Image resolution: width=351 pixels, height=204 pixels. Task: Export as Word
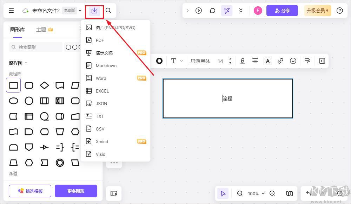[x=115, y=78]
